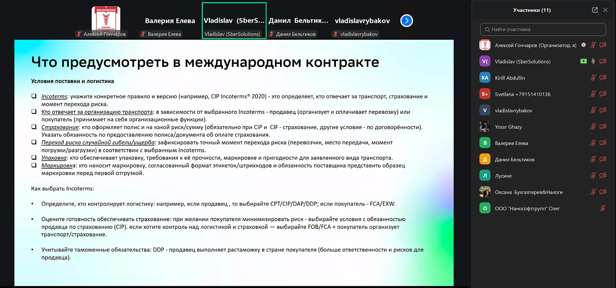Click the camera-off icon beside Оксана Бухгалтерия&Налоги
The height and width of the screenshot is (288, 616).
[602, 191]
